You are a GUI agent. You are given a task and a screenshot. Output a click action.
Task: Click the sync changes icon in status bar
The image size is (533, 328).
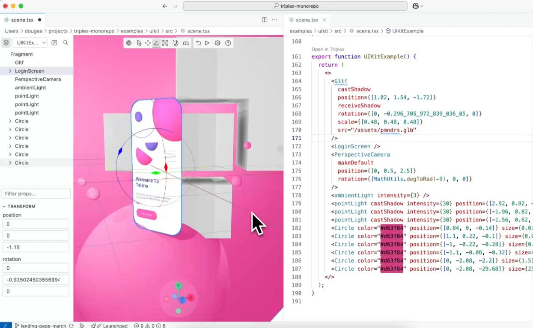[71, 325]
